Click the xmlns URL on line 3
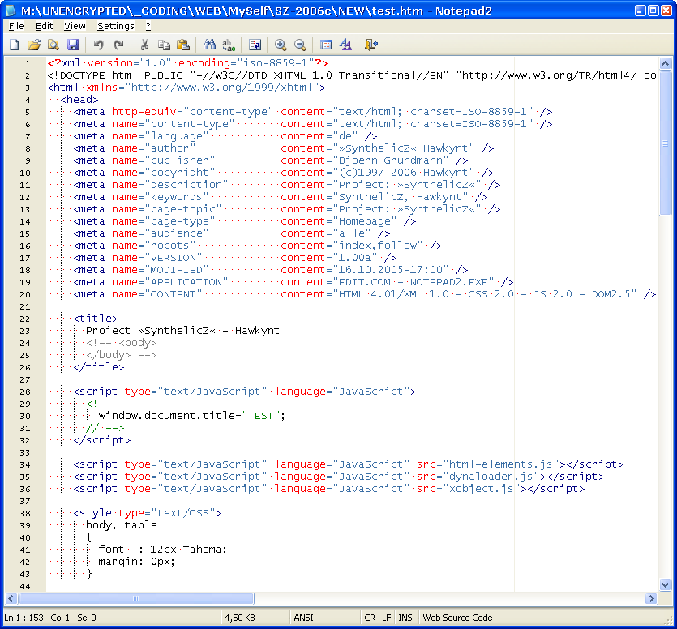This screenshot has width=677, height=629. pos(221,88)
